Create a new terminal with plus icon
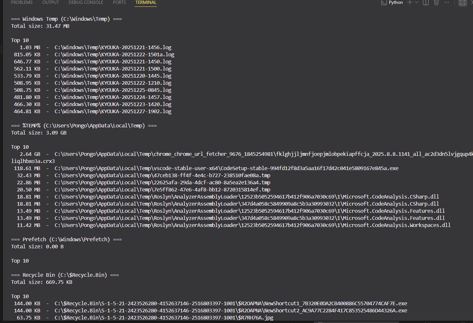The width and height of the screenshot is (473, 323). click(x=410, y=3)
